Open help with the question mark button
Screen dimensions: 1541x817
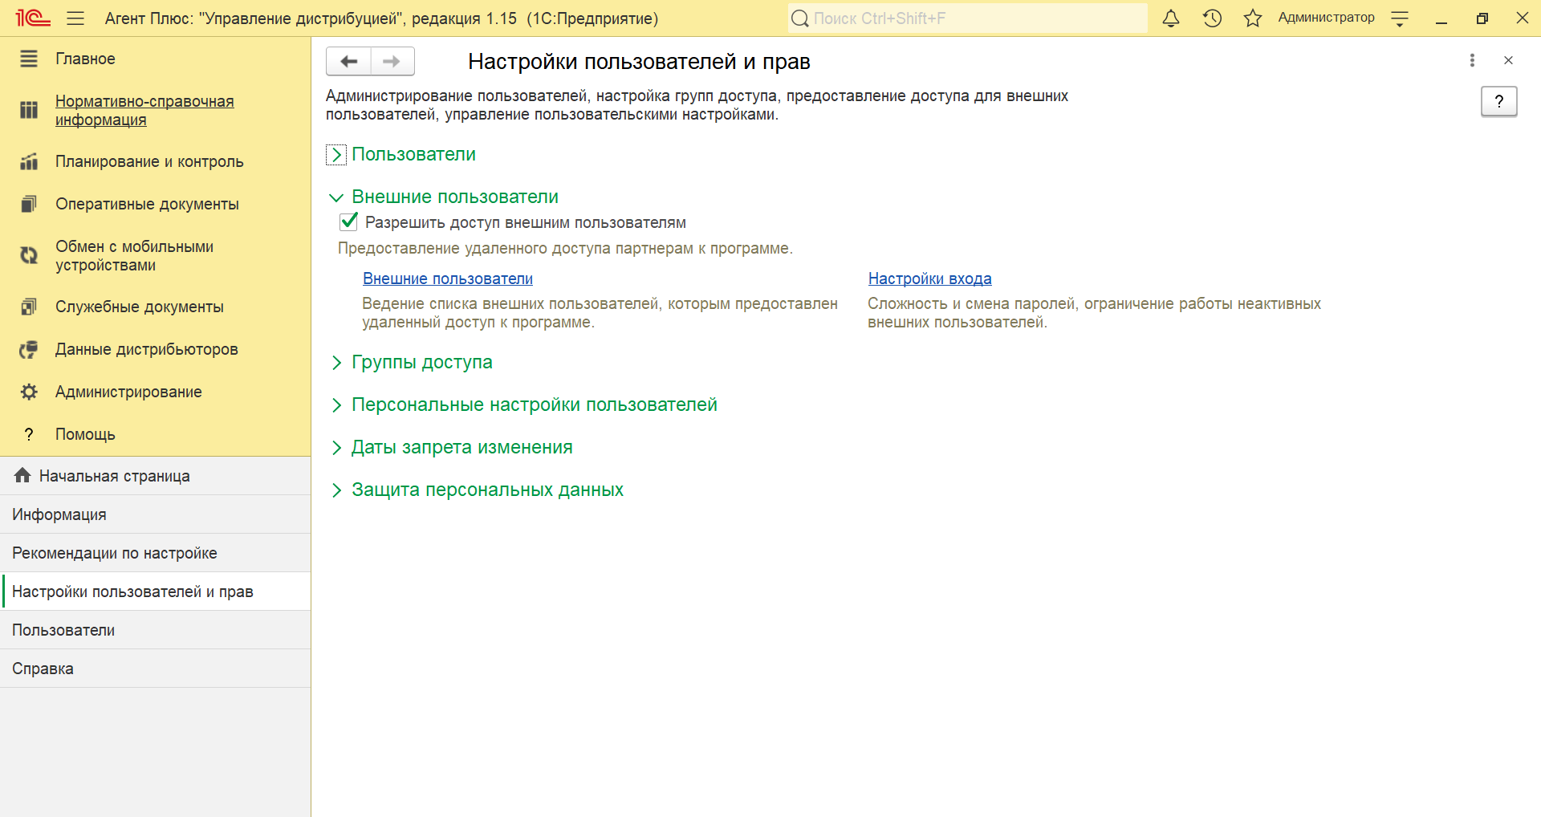(1498, 101)
